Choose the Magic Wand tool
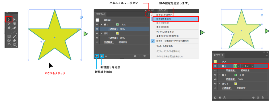The width and height of the screenshot is (272, 103). [9, 24]
